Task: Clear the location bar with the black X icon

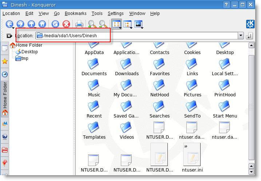Action: (x=9, y=36)
